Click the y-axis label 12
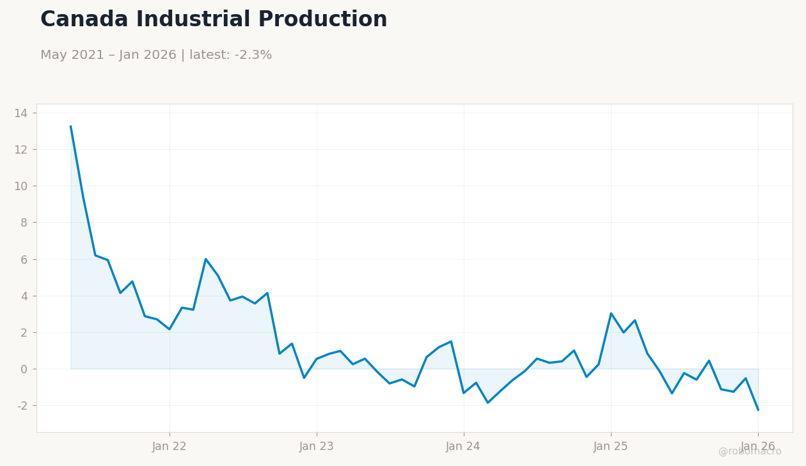Viewport: 806px width, 466px height. point(21,150)
